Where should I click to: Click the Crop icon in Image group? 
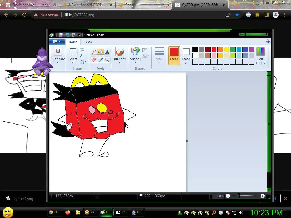82,49
